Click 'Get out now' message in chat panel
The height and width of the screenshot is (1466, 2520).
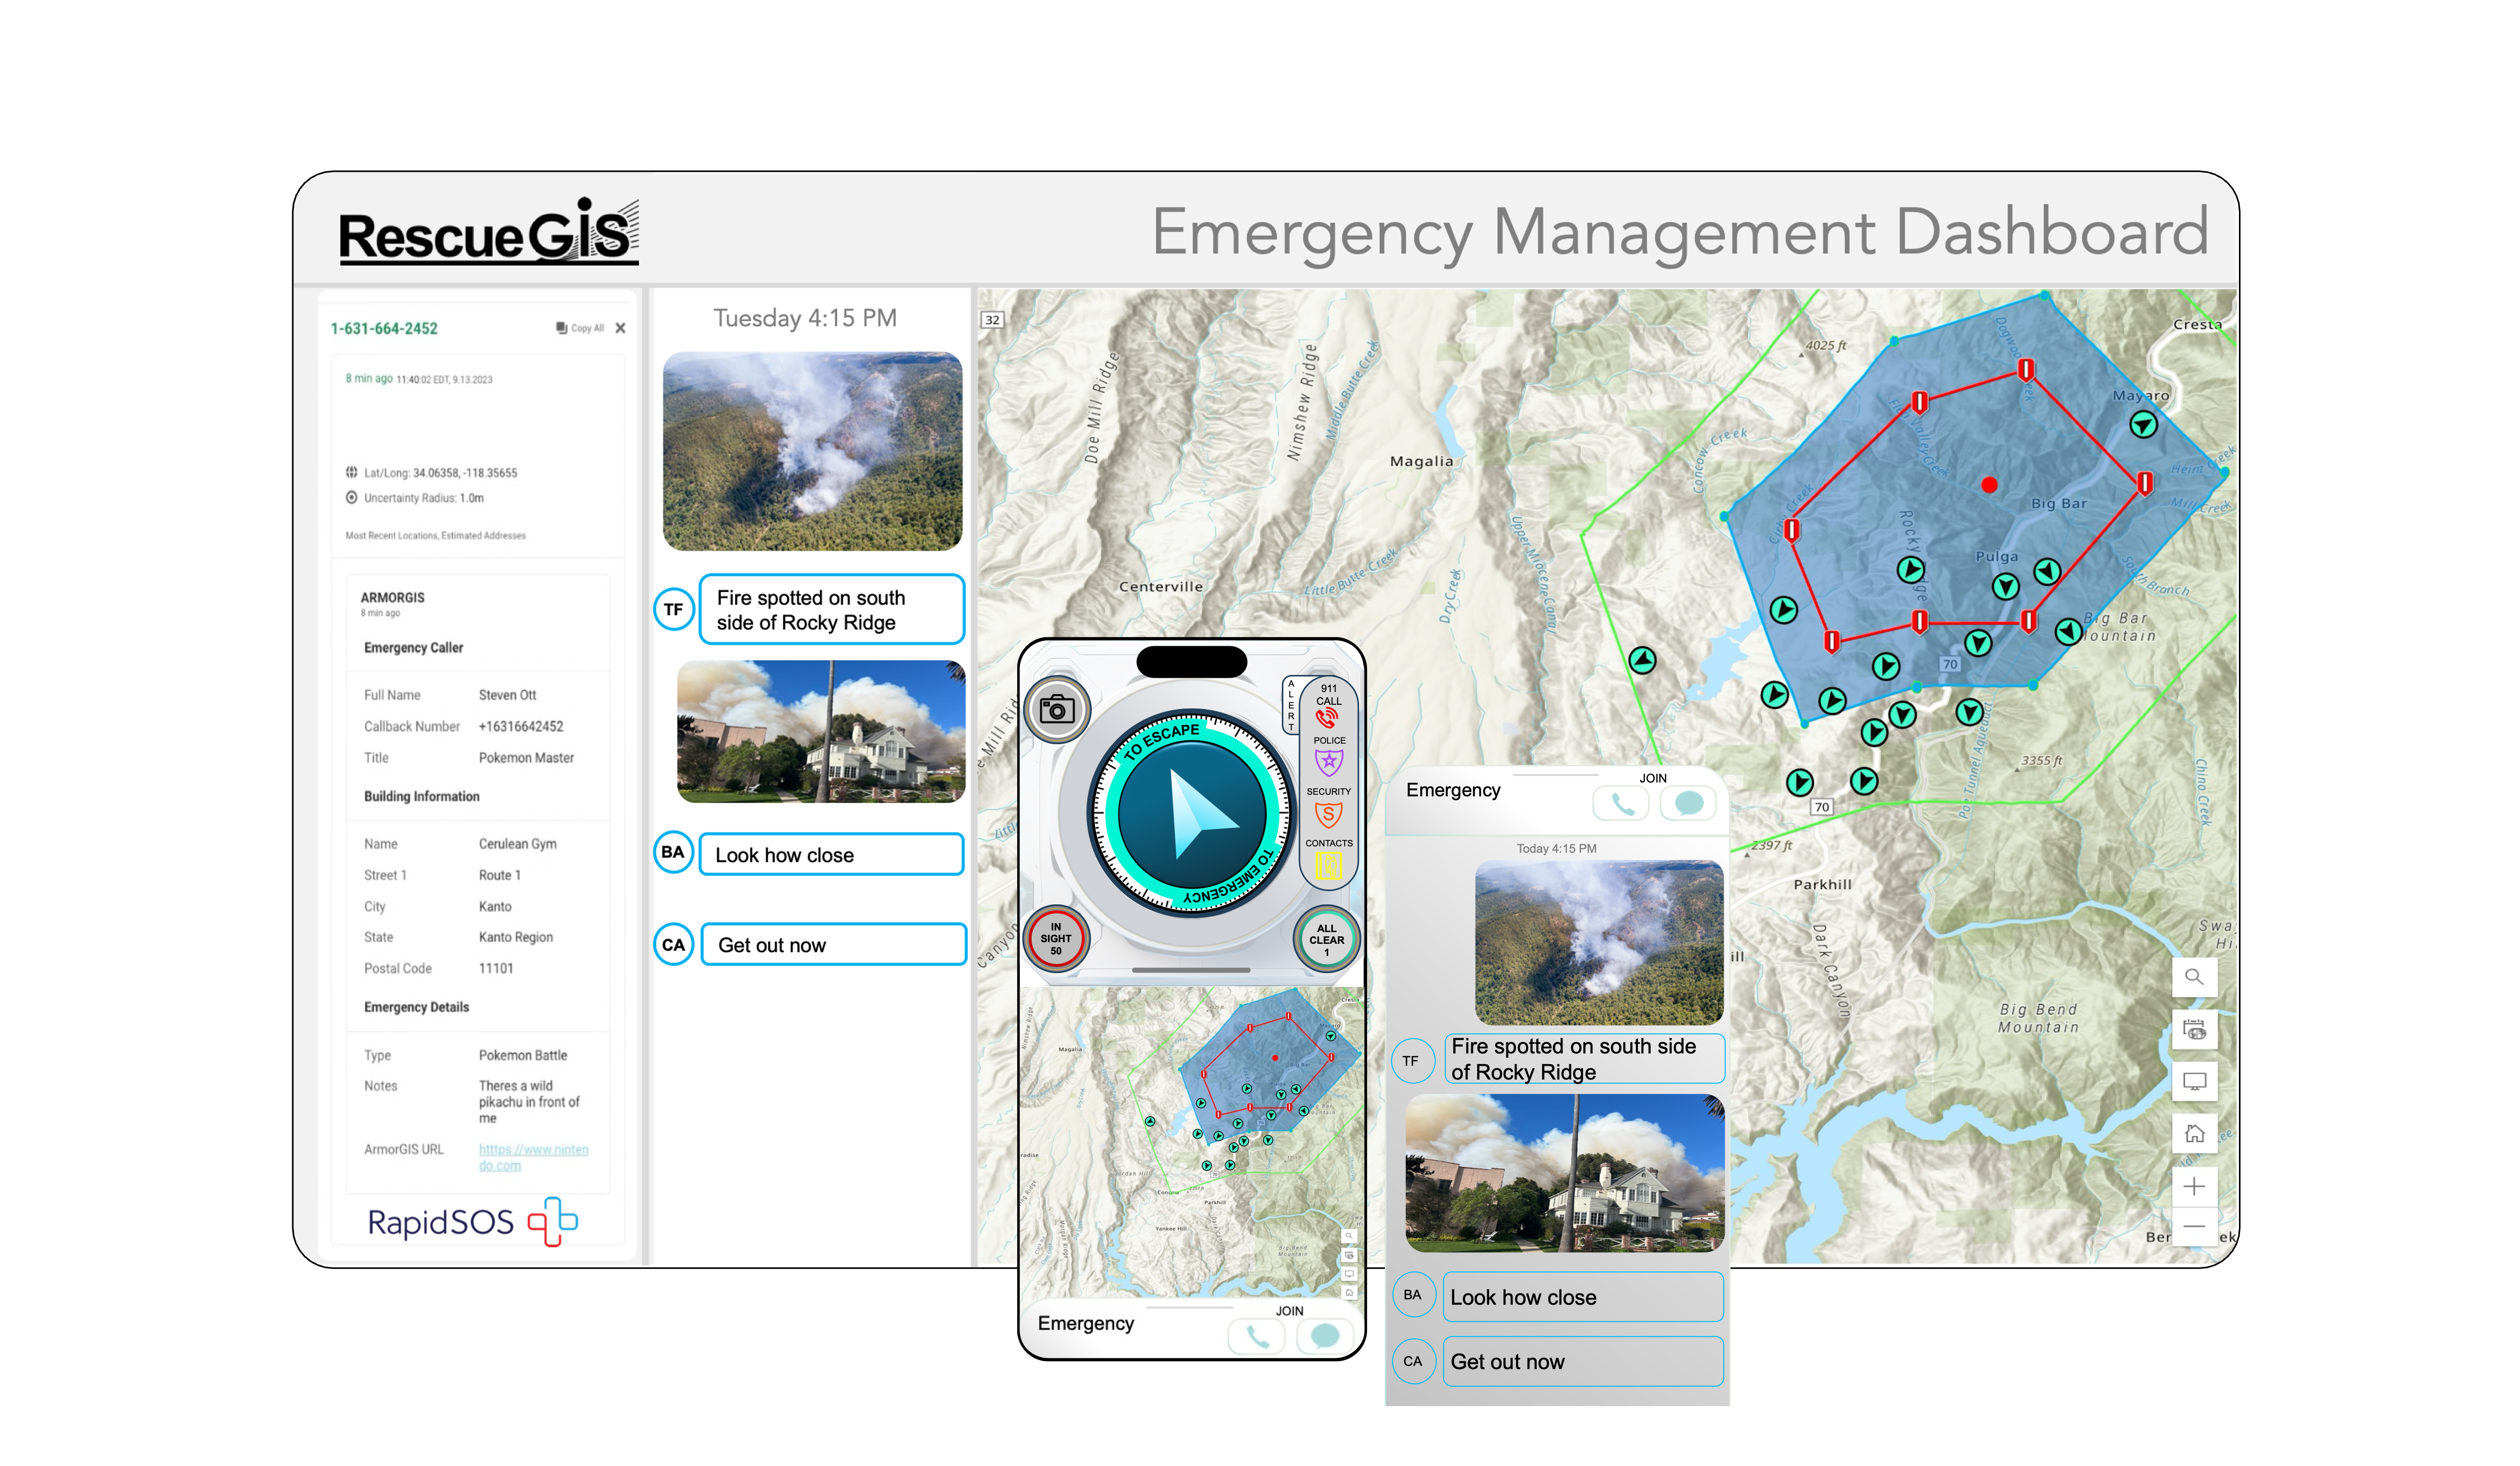click(1583, 1361)
